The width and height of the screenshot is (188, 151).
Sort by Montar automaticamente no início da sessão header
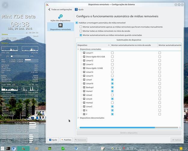(x=134, y=45)
